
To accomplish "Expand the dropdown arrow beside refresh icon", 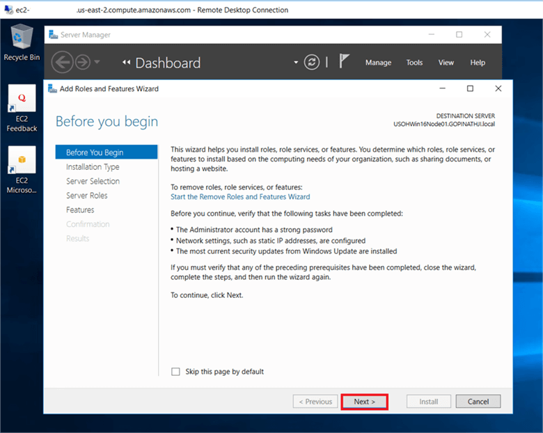I will [x=296, y=63].
